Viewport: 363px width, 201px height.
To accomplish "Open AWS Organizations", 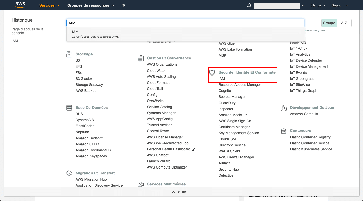I will [x=162, y=64].
